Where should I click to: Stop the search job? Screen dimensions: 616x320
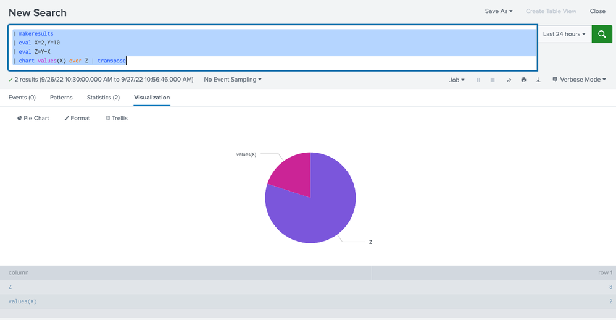click(493, 80)
